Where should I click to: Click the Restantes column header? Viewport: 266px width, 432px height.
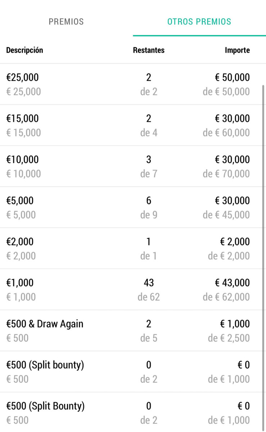(149, 50)
